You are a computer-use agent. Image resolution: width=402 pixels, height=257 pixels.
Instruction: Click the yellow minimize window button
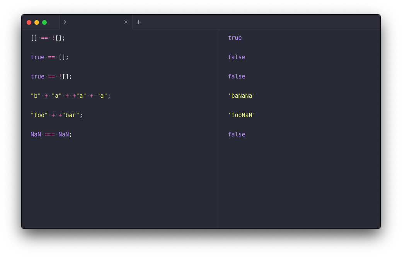(x=37, y=22)
